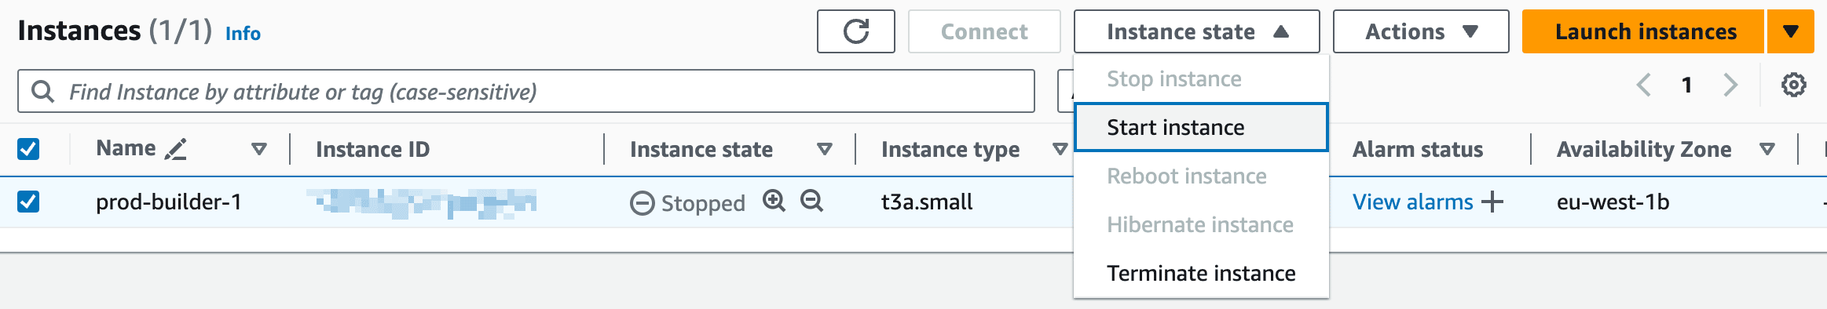Click the zoom-out filter icon beside Stopped
The width and height of the screenshot is (1827, 309).
click(x=811, y=201)
